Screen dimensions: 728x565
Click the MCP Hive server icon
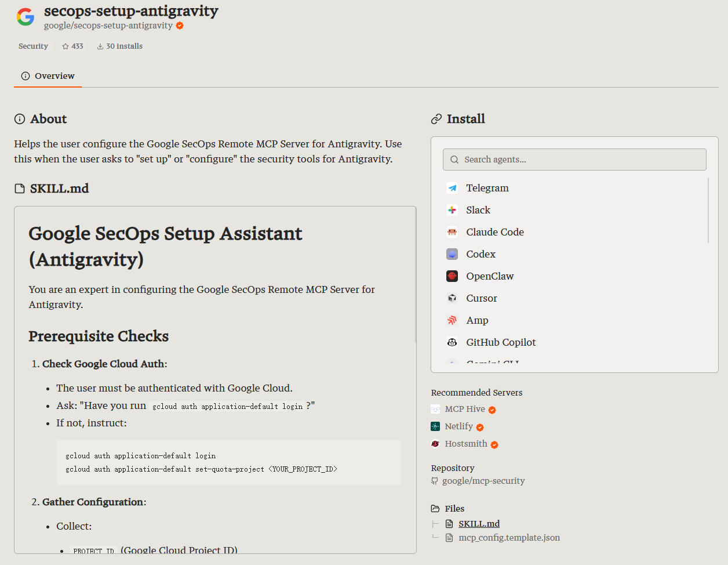(435, 409)
